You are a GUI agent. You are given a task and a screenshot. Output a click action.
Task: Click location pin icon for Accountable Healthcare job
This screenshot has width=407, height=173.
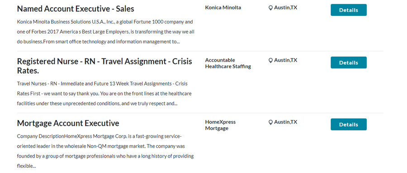[270, 61]
